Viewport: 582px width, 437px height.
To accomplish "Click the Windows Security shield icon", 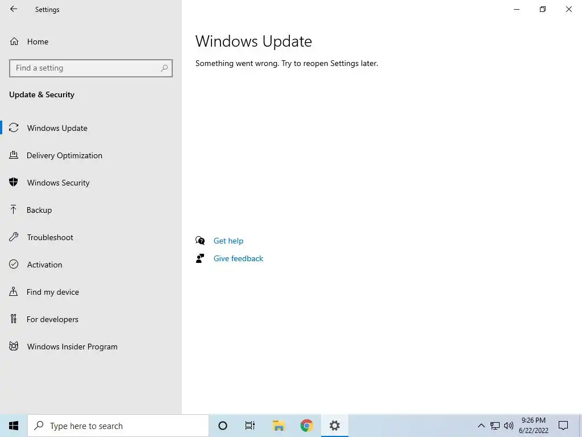I will (14, 182).
